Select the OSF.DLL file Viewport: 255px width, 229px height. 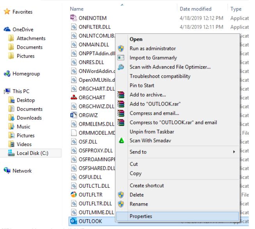click(x=88, y=142)
